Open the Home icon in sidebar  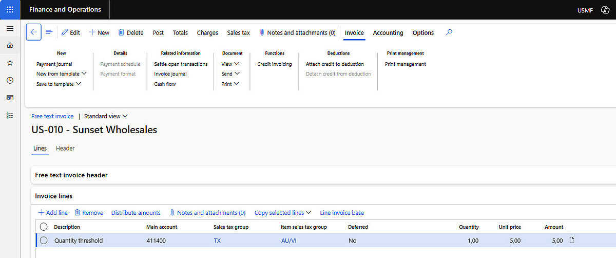[x=10, y=45]
